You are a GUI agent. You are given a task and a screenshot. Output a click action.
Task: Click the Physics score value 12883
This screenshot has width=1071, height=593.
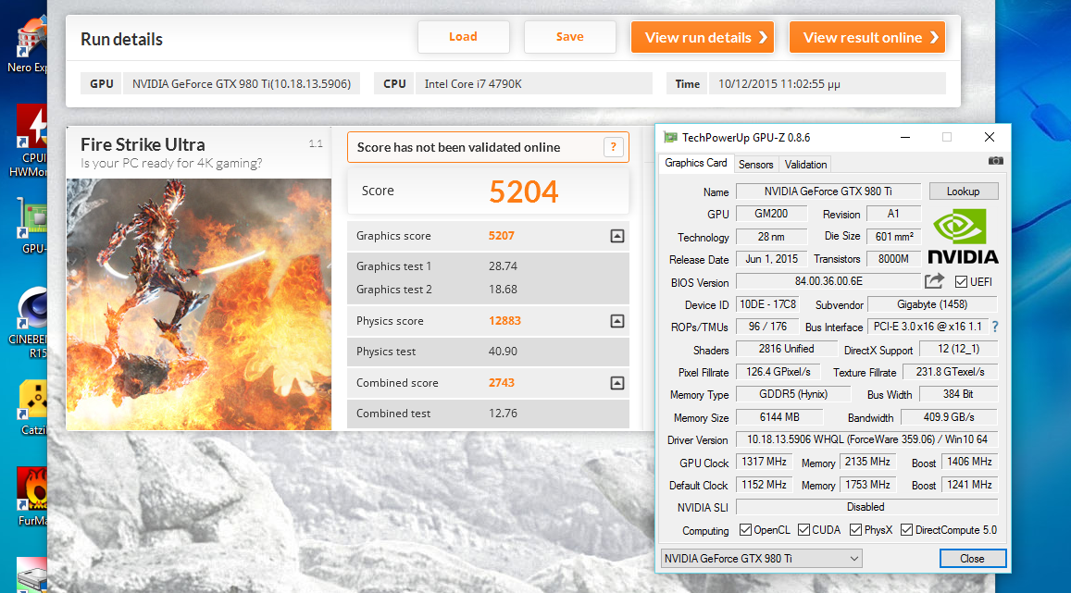click(504, 321)
